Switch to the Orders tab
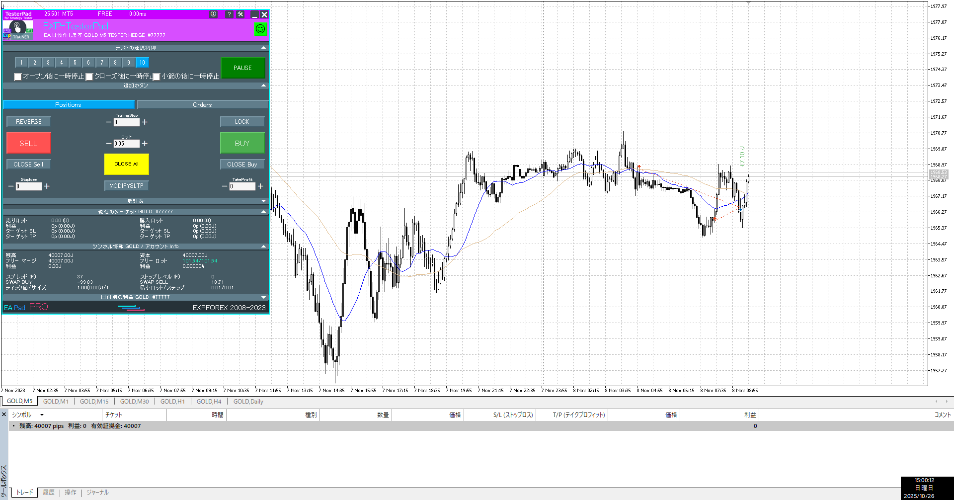Viewport: 954px width, 500px height. click(x=202, y=105)
